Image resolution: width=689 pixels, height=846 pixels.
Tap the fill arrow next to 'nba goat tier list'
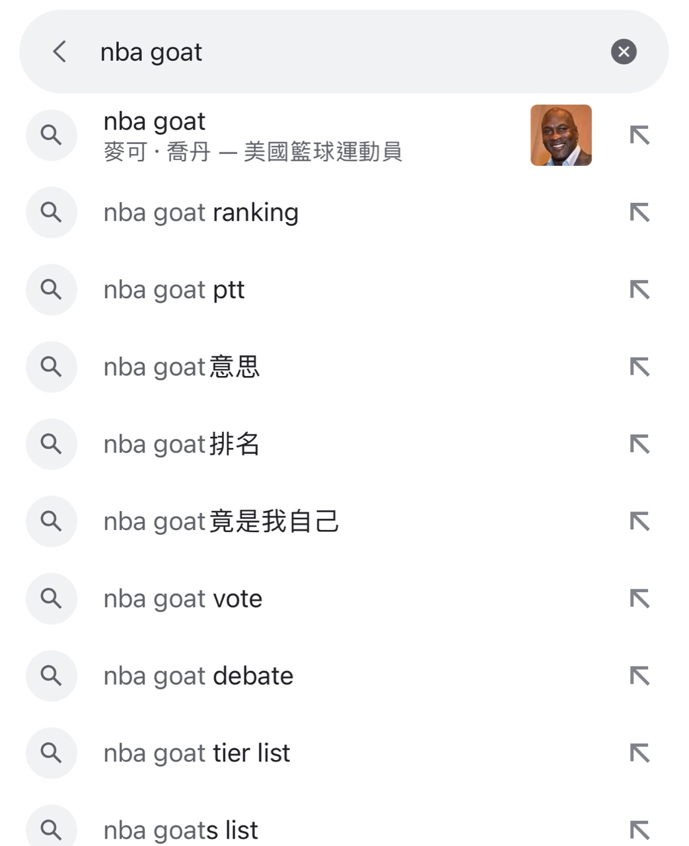(639, 753)
